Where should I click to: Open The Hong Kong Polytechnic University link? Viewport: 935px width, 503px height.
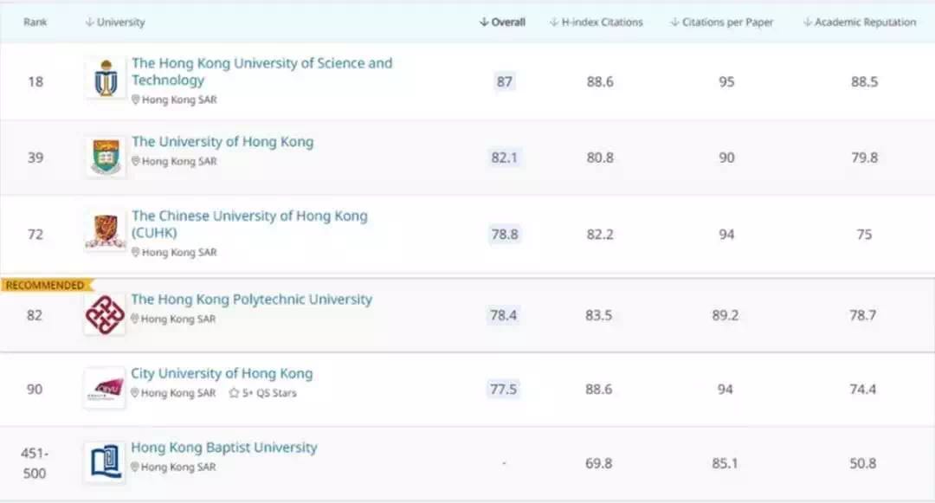click(x=251, y=300)
